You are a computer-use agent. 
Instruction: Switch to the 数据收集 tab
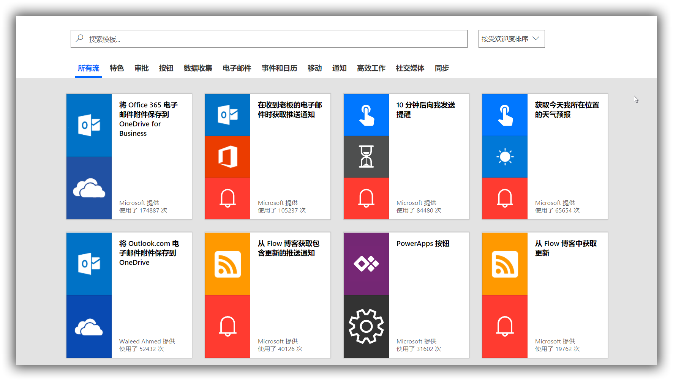click(x=198, y=68)
